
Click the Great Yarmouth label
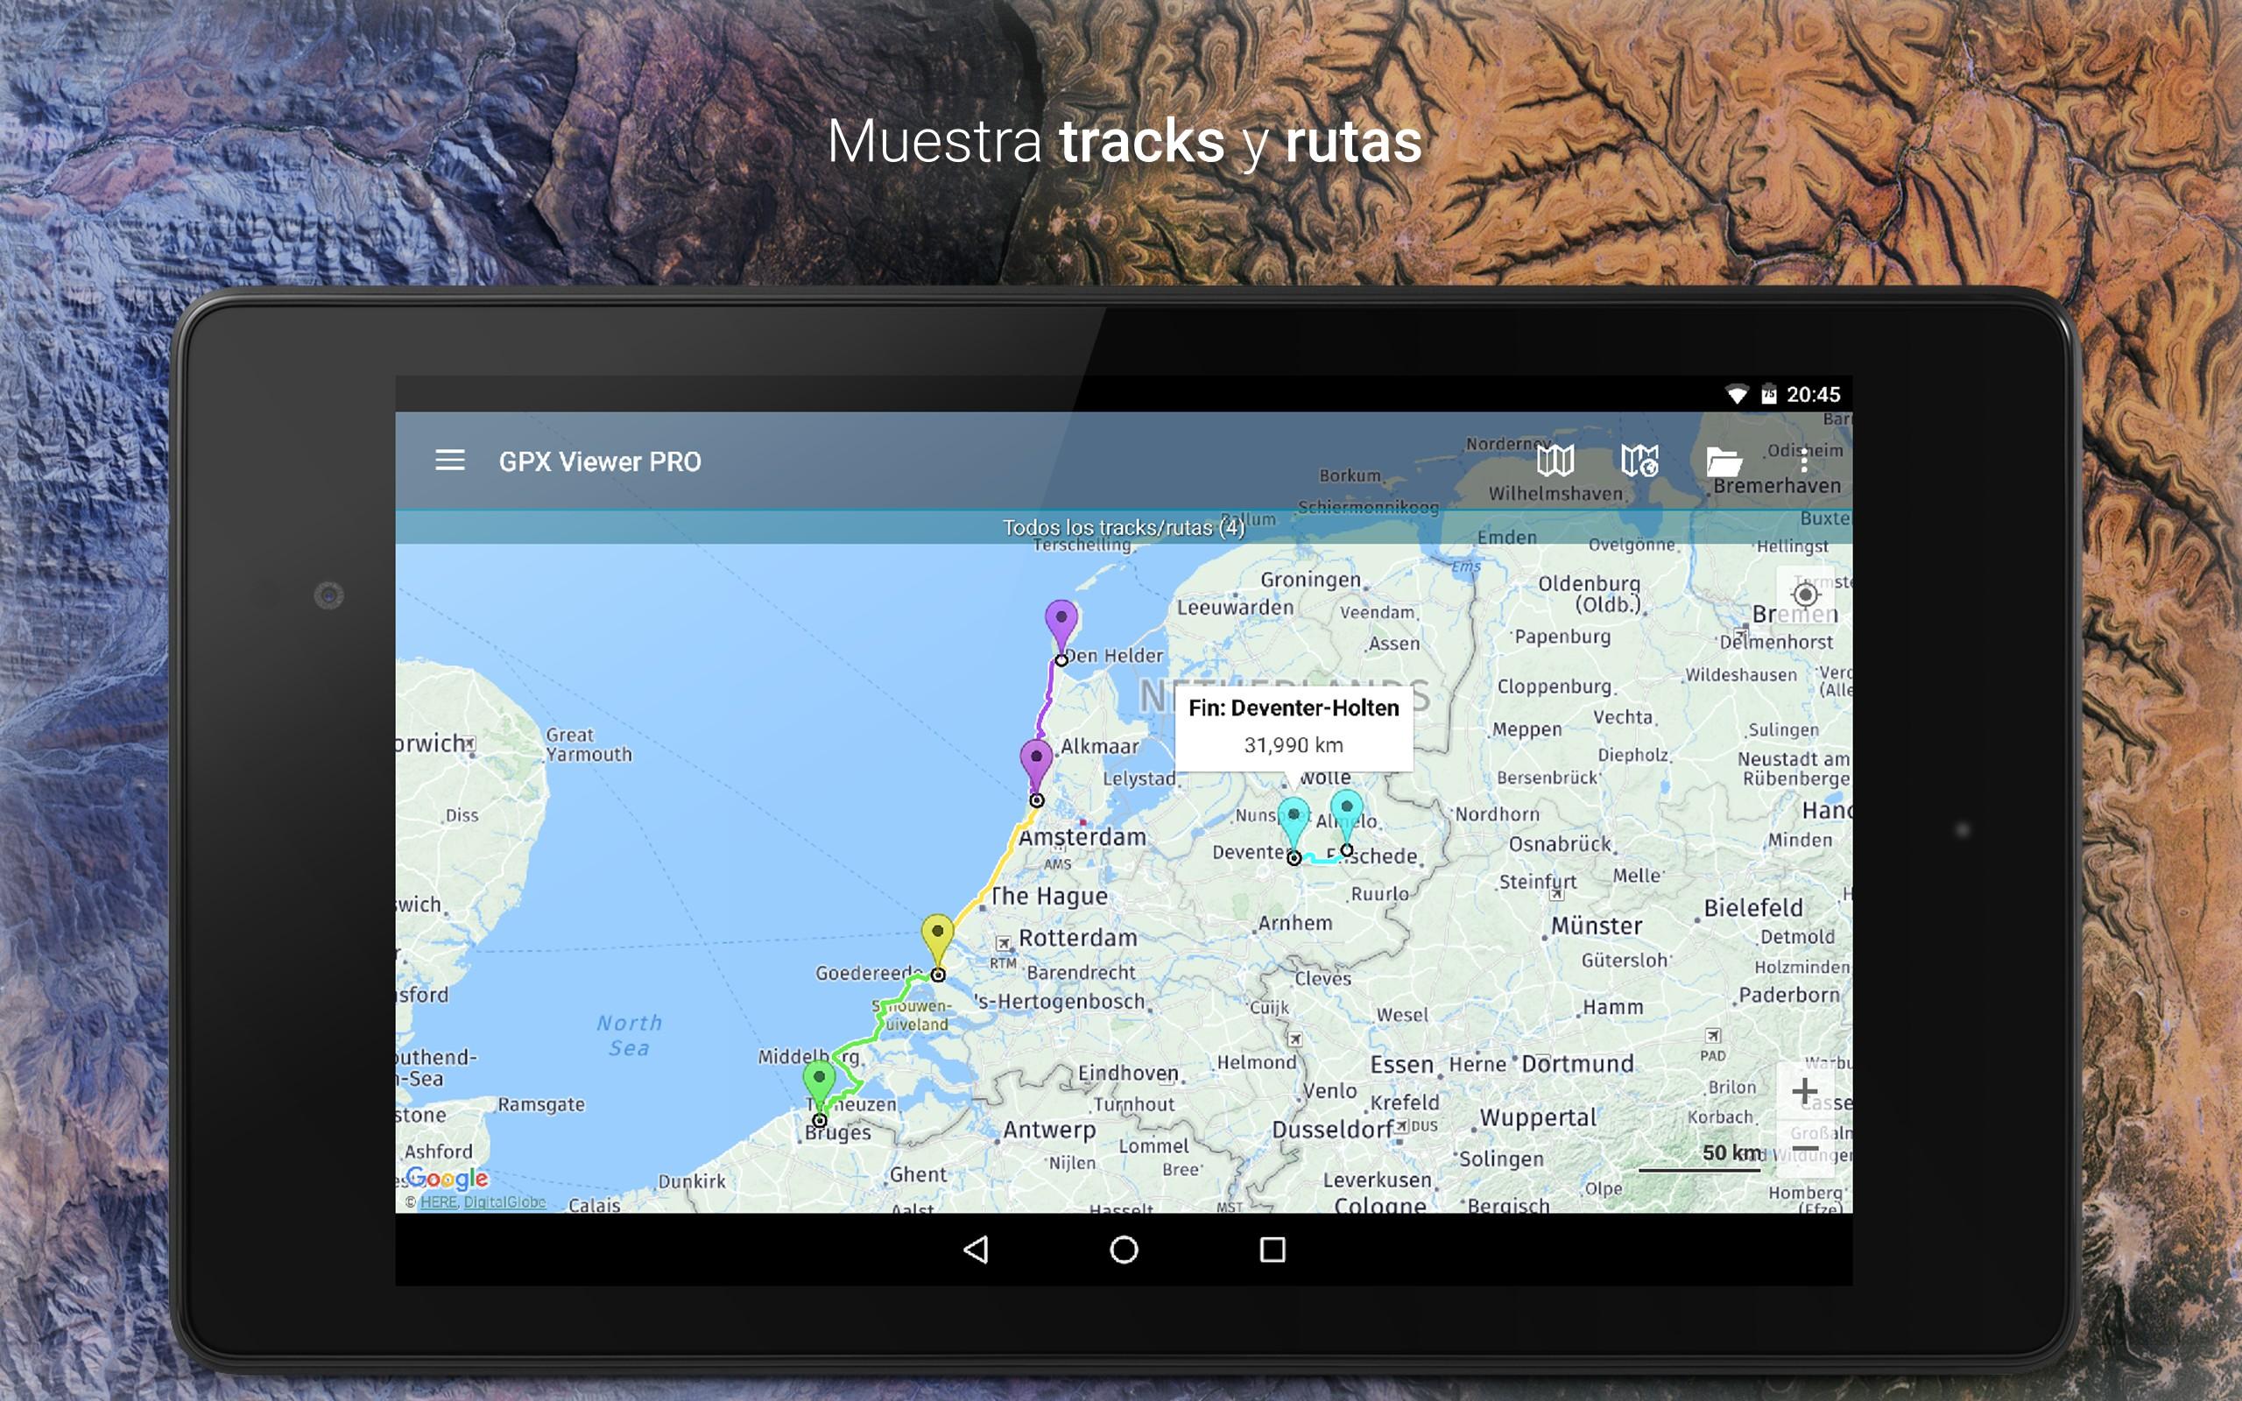click(589, 745)
